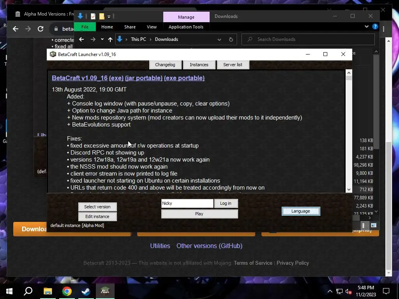Click Chrome's reload page button

point(41,29)
